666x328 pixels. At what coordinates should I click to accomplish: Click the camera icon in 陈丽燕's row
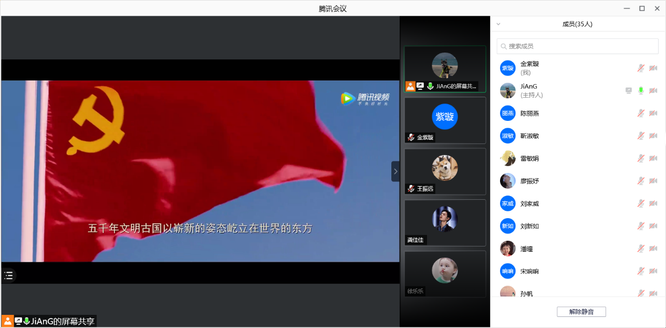(653, 113)
